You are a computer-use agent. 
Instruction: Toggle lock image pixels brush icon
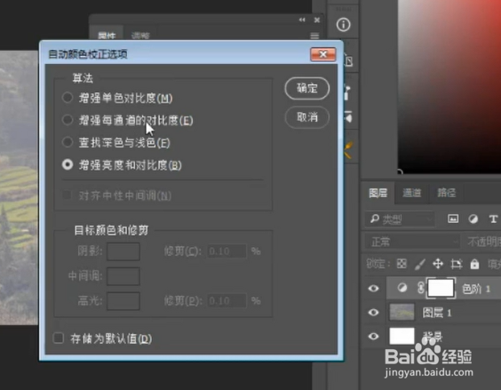coord(420,264)
